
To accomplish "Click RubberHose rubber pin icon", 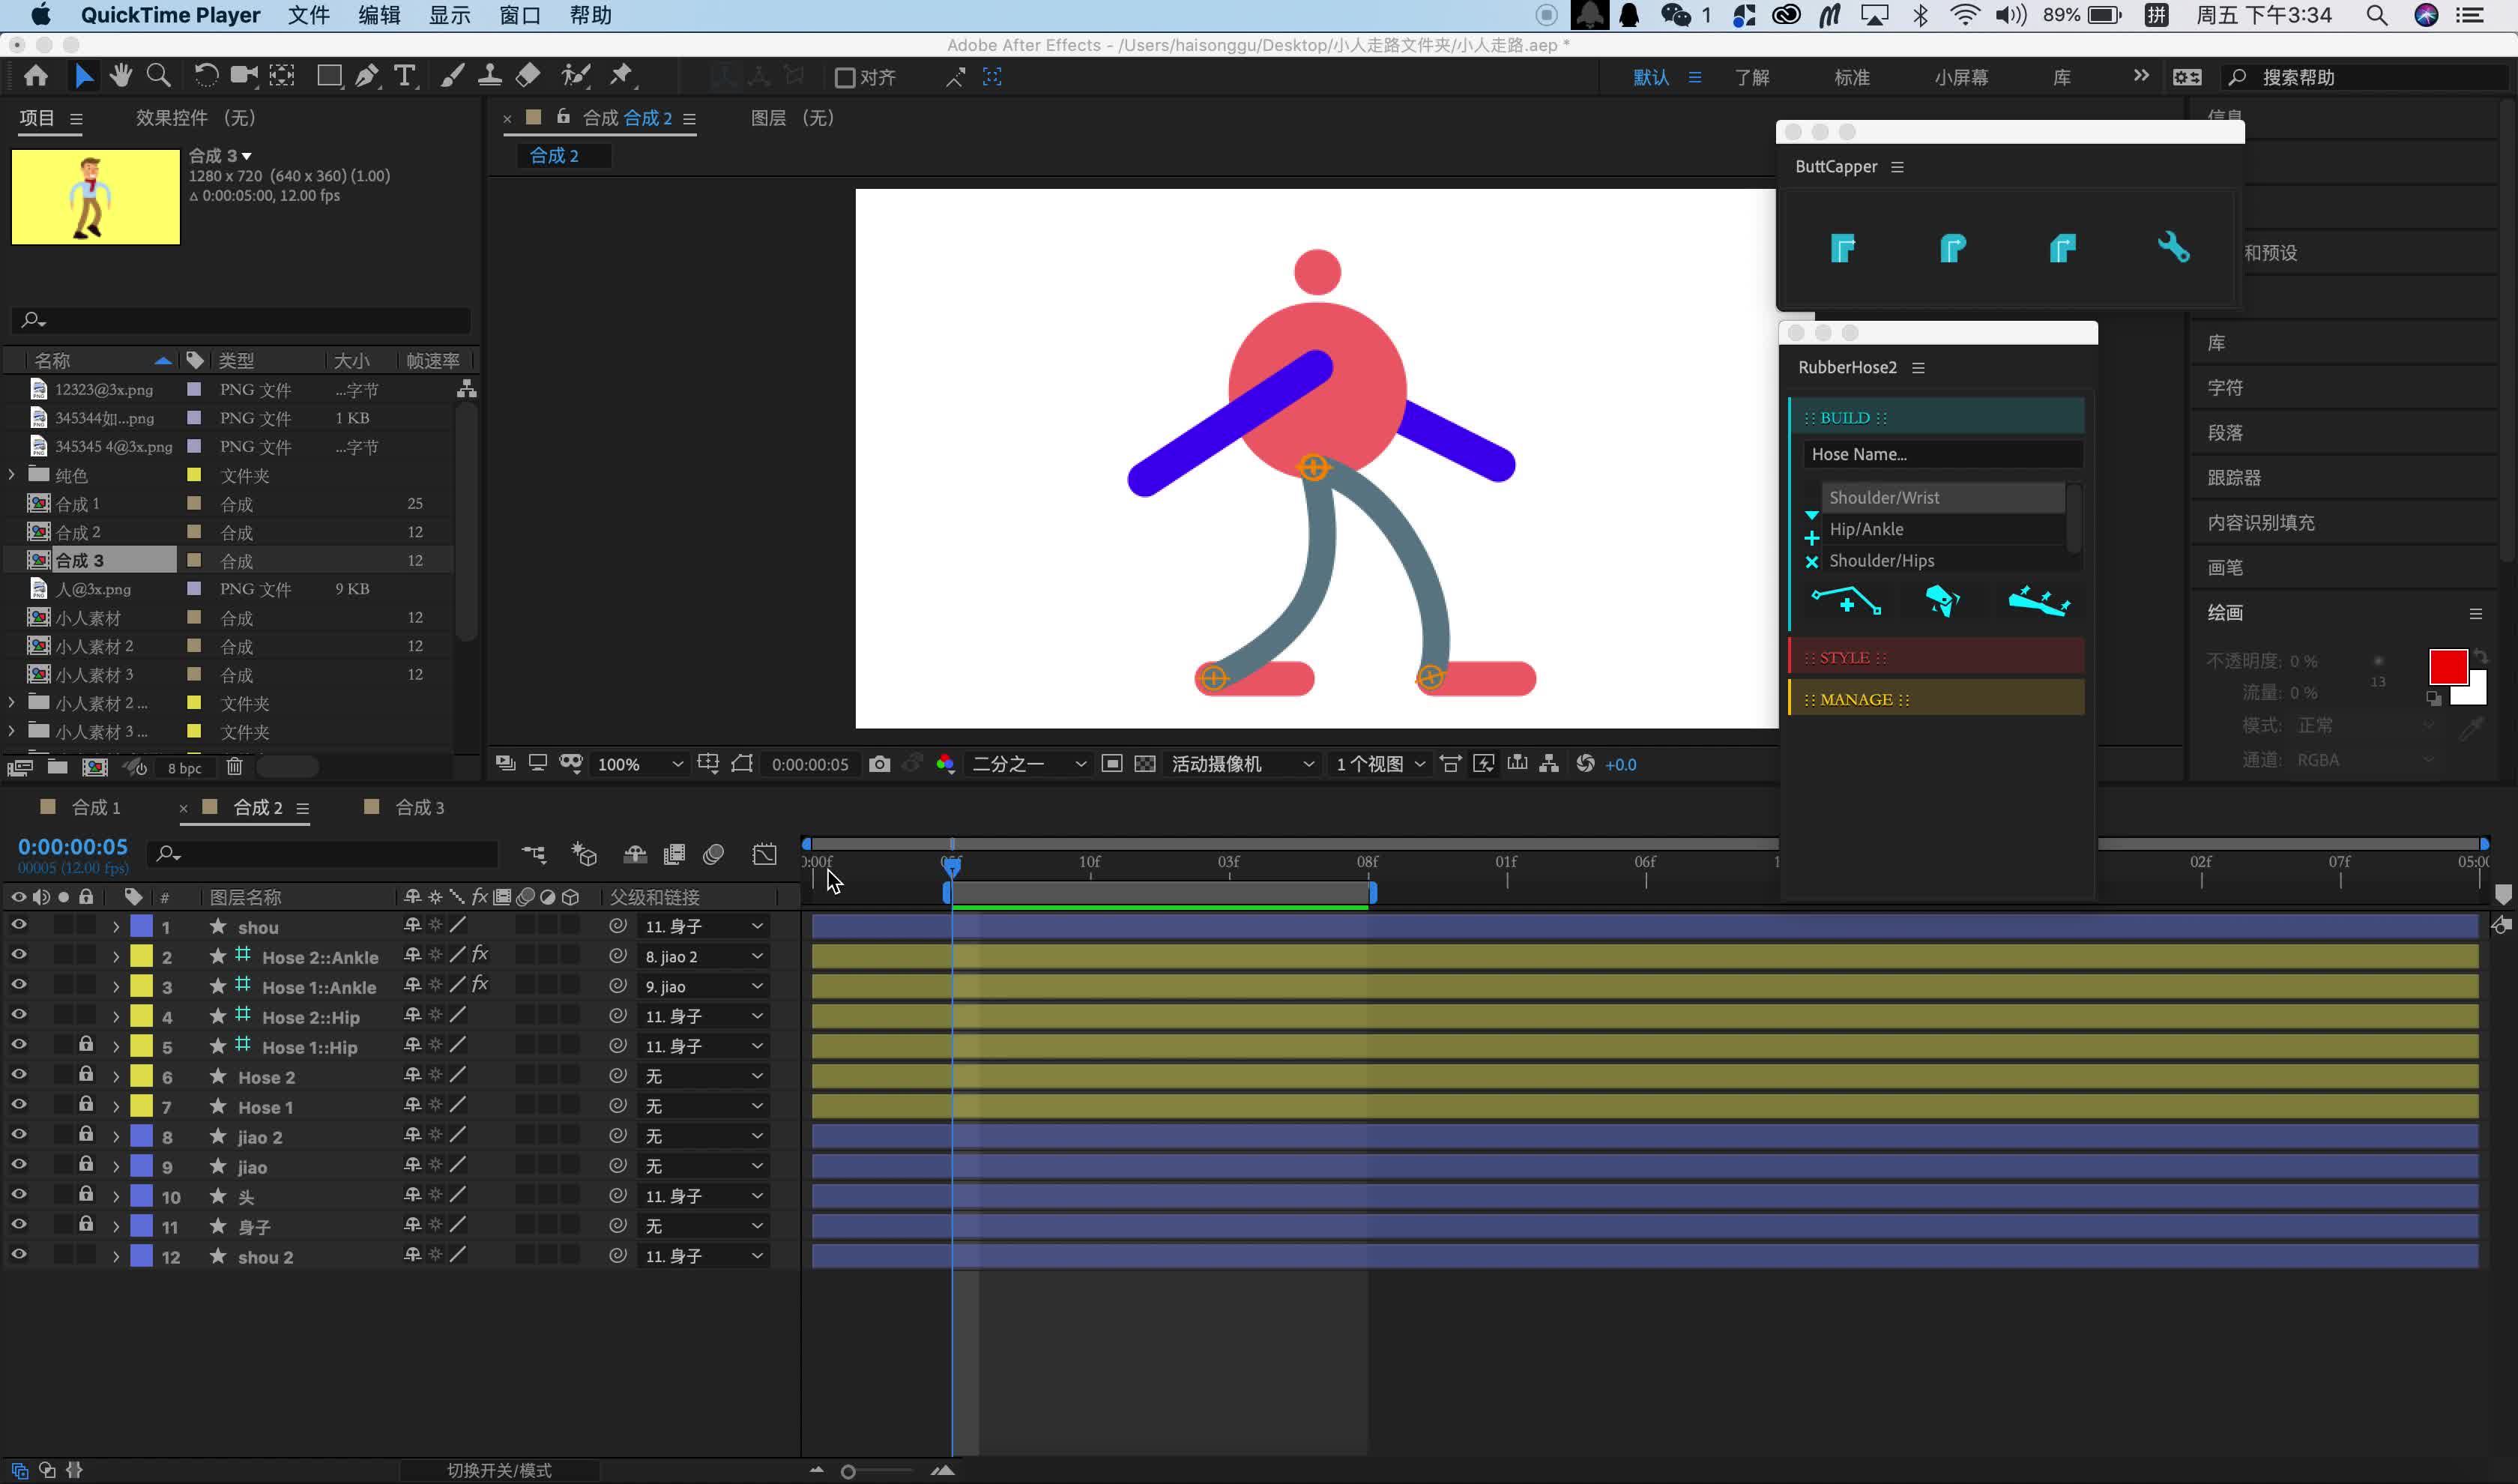I will (2039, 601).
